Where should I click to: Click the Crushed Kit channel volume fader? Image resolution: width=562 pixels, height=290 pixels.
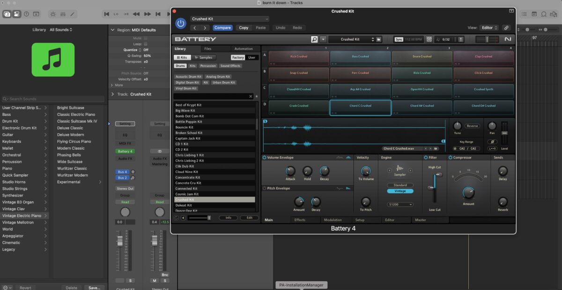120,241
